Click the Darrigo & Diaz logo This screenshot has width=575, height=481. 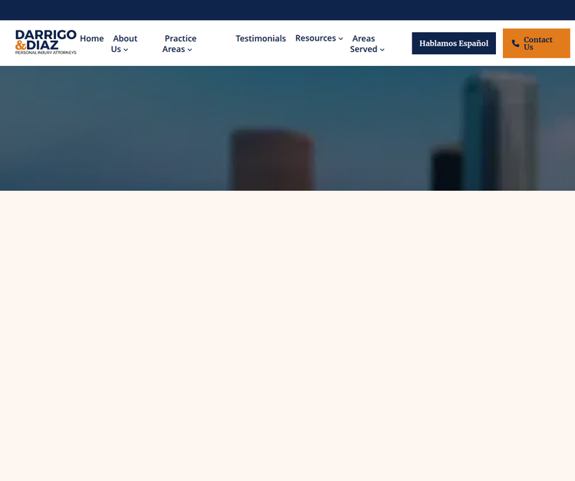click(46, 42)
